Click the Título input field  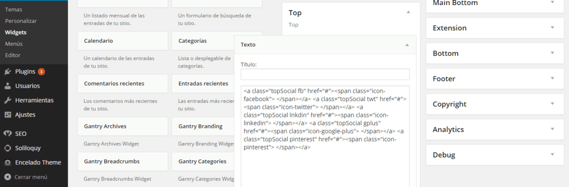(x=325, y=74)
